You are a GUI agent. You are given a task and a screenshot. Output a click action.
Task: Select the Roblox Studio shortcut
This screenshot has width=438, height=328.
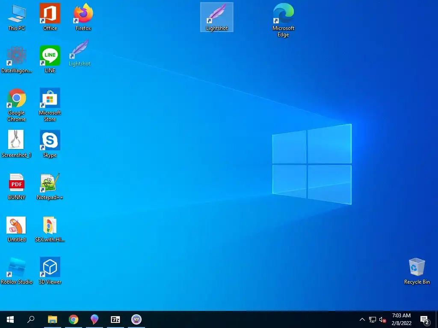17,271
